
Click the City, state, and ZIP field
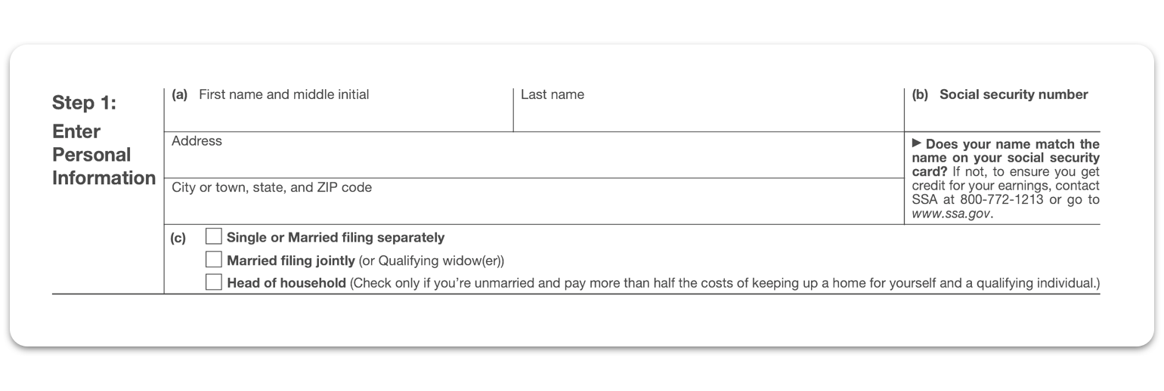tap(534, 206)
